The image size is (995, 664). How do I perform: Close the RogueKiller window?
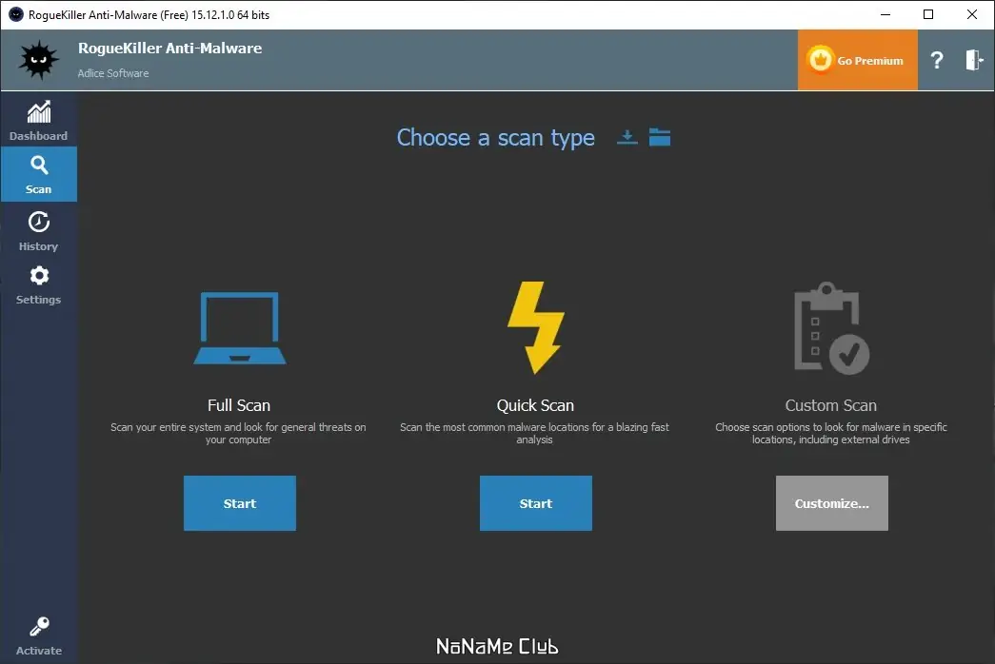tap(971, 14)
